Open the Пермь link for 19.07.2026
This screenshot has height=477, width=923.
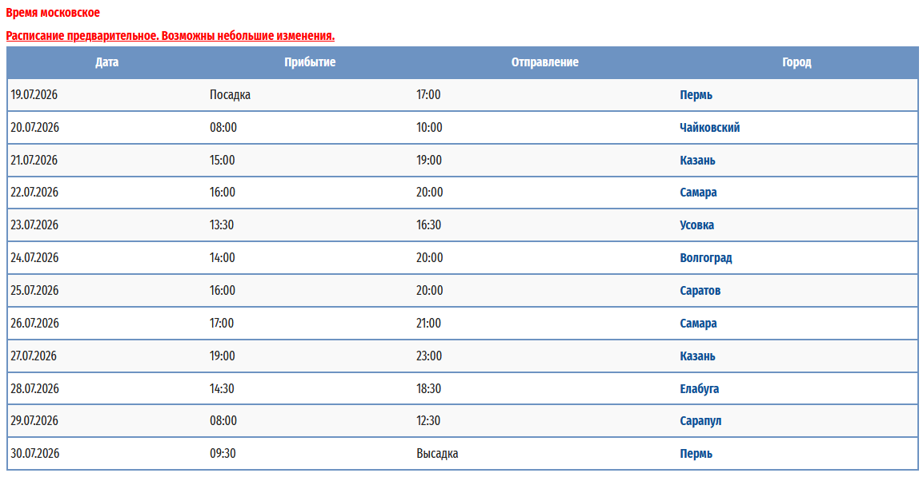(x=696, y=95)
